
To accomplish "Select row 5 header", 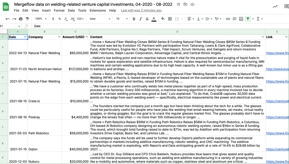I will click(4, 94).
